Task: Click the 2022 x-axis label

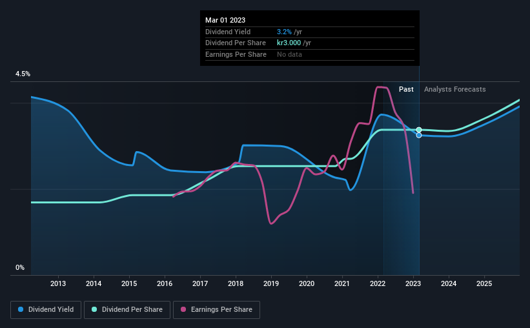Action: tap(378, 283)
